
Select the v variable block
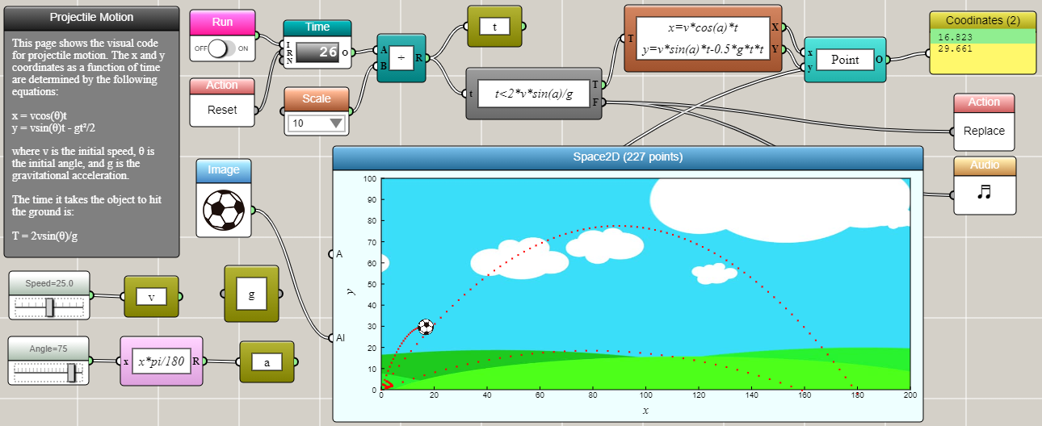click(x=151, y=296)
